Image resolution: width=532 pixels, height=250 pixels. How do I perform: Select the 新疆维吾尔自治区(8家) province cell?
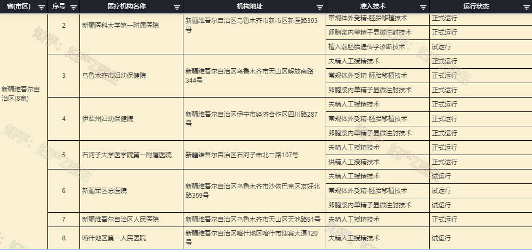[x=24, y=132]
